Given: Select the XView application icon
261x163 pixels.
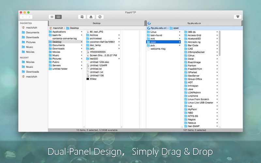Looking at the screenshot, I should [x=88, y=79].
